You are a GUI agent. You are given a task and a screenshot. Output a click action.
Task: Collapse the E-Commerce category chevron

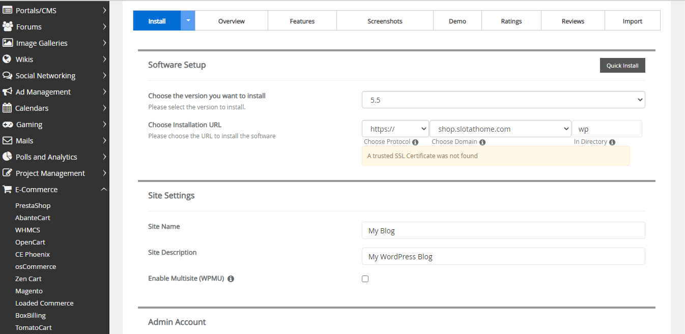coord(104,189)
